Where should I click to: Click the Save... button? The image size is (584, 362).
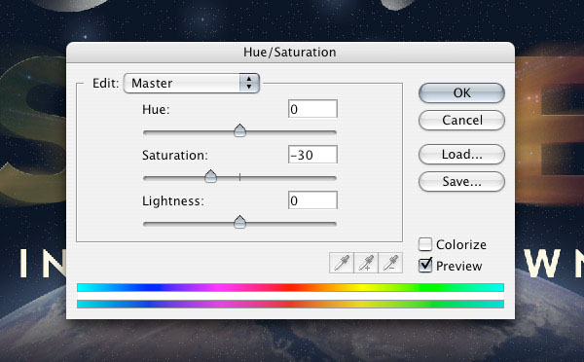coord(461,181)
